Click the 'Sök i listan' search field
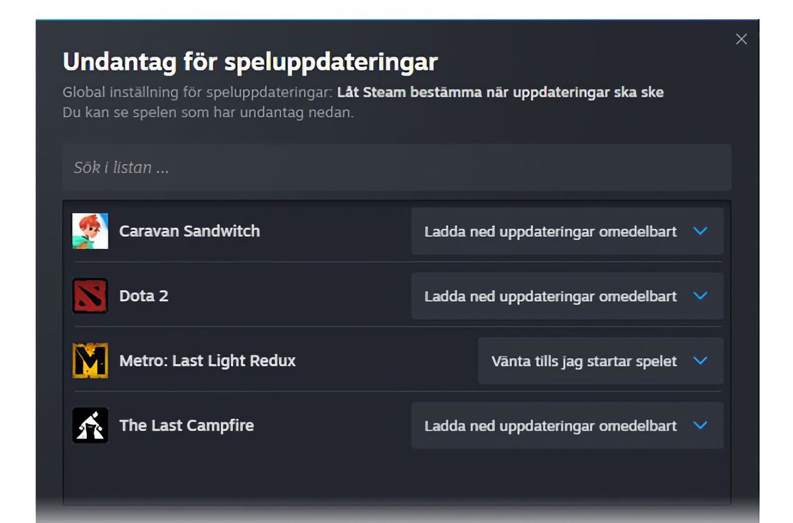 tap(396, 167)
